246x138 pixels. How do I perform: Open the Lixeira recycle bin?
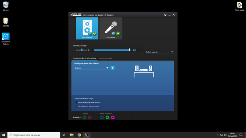[x=6, y=6]
